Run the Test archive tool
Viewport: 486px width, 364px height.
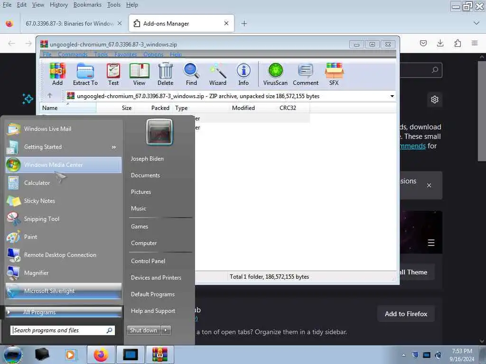click(x=113, y=74)
